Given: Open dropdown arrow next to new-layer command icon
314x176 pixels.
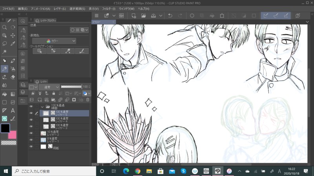Looking at the screenshot, I should (x=114, y=16).
